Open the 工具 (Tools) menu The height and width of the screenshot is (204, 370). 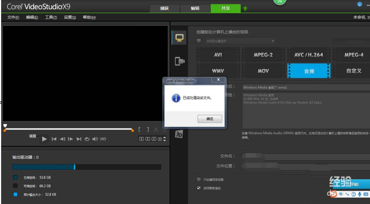(51, 17)
